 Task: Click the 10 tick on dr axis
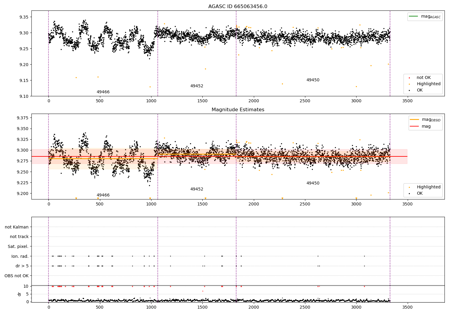point(26,286)
